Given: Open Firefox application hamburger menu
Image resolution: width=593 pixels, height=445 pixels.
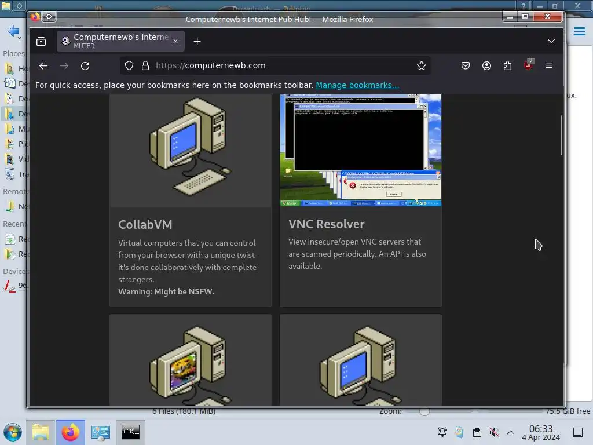Looking at the screenshot, I should point(549,66).
